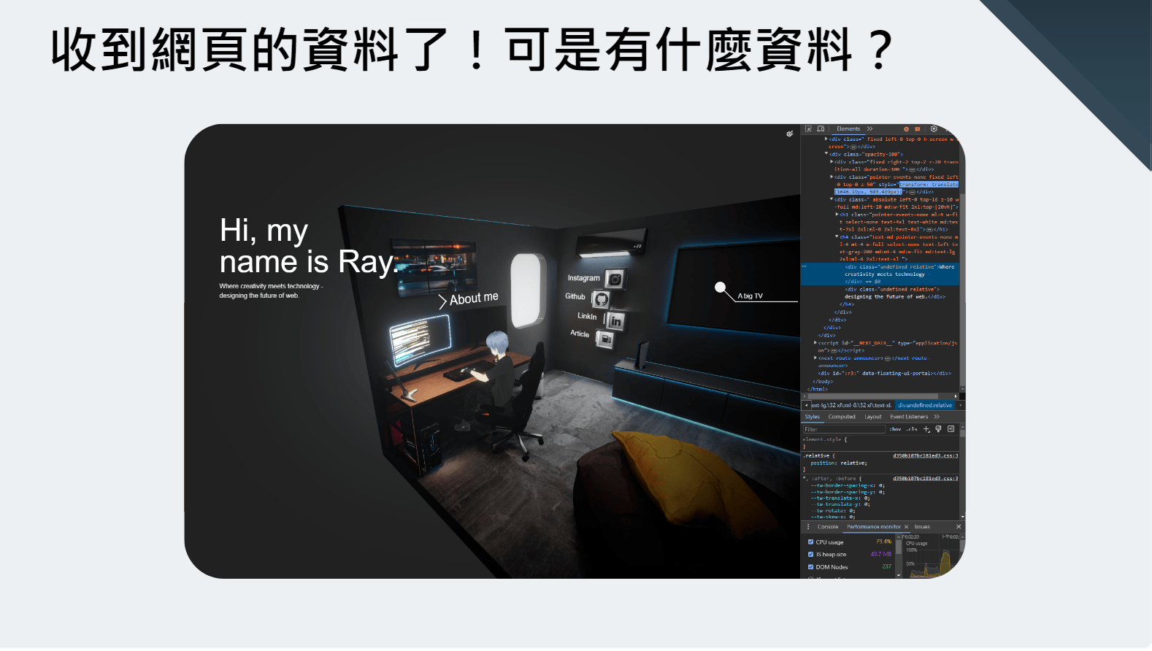Click the About me arrow label
This screenshot has height=651, width=1152.
coord(468,299)
